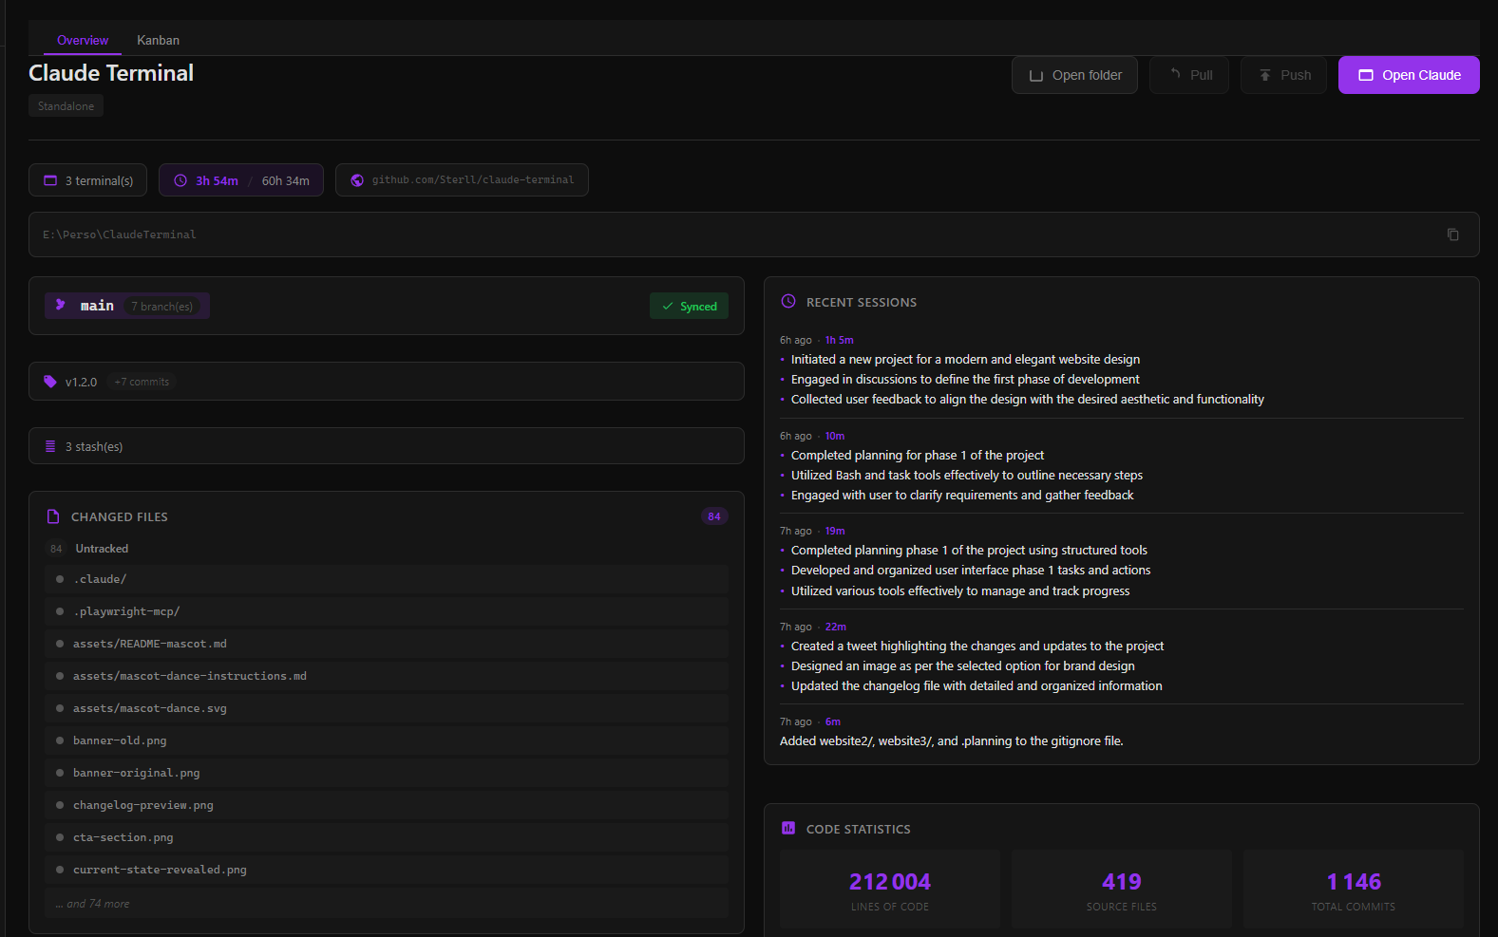Click the tag icon beside v1.2.0

(x=50, y=382)
